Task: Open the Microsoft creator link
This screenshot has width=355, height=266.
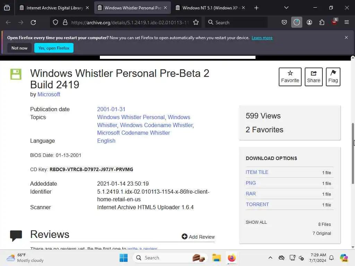Action: tap(49, 94)
